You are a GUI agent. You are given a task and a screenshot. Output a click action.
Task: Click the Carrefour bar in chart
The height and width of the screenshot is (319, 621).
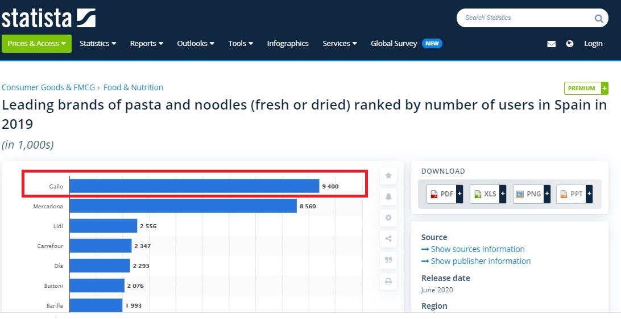101,246
